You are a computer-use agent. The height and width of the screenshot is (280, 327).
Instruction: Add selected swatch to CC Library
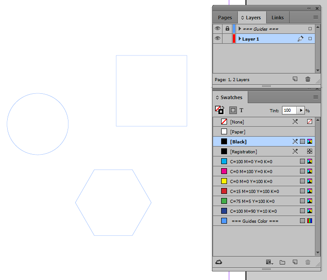coord(219,262)
